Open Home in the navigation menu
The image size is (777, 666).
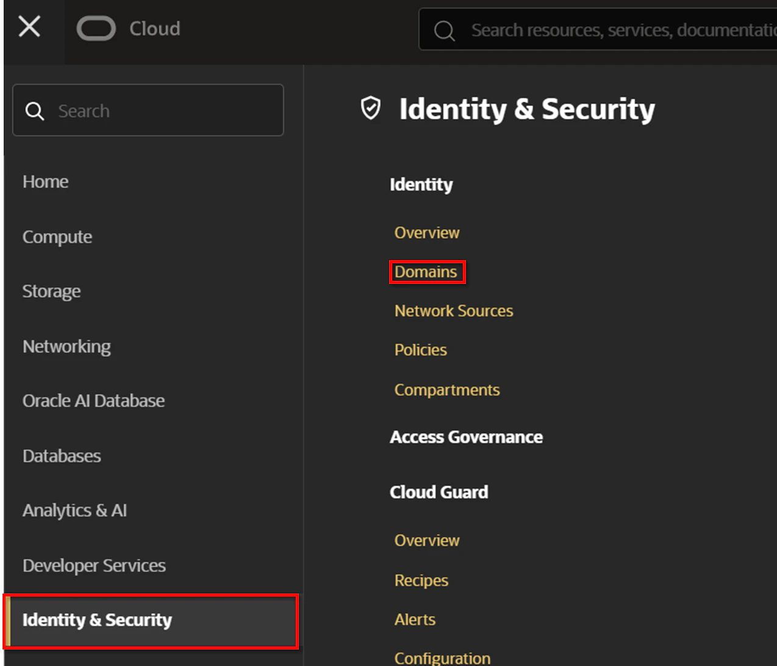tap(45, 182)
